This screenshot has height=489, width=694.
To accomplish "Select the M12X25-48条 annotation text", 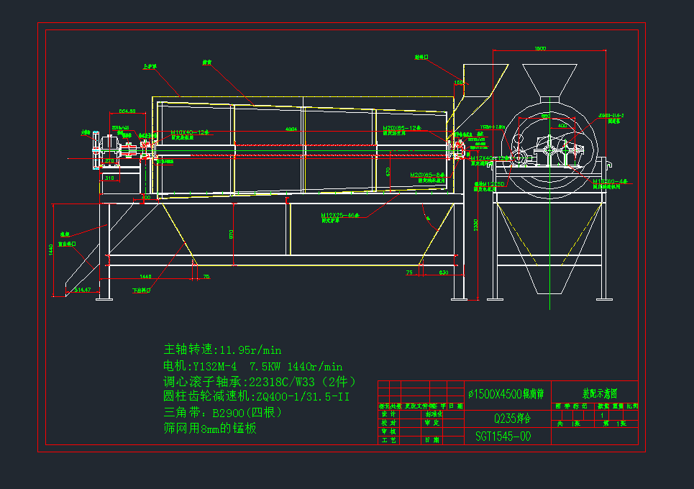I will [x=342, y=215].
